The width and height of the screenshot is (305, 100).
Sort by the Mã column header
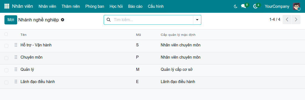pyautogui.click(x=138, y=35)
